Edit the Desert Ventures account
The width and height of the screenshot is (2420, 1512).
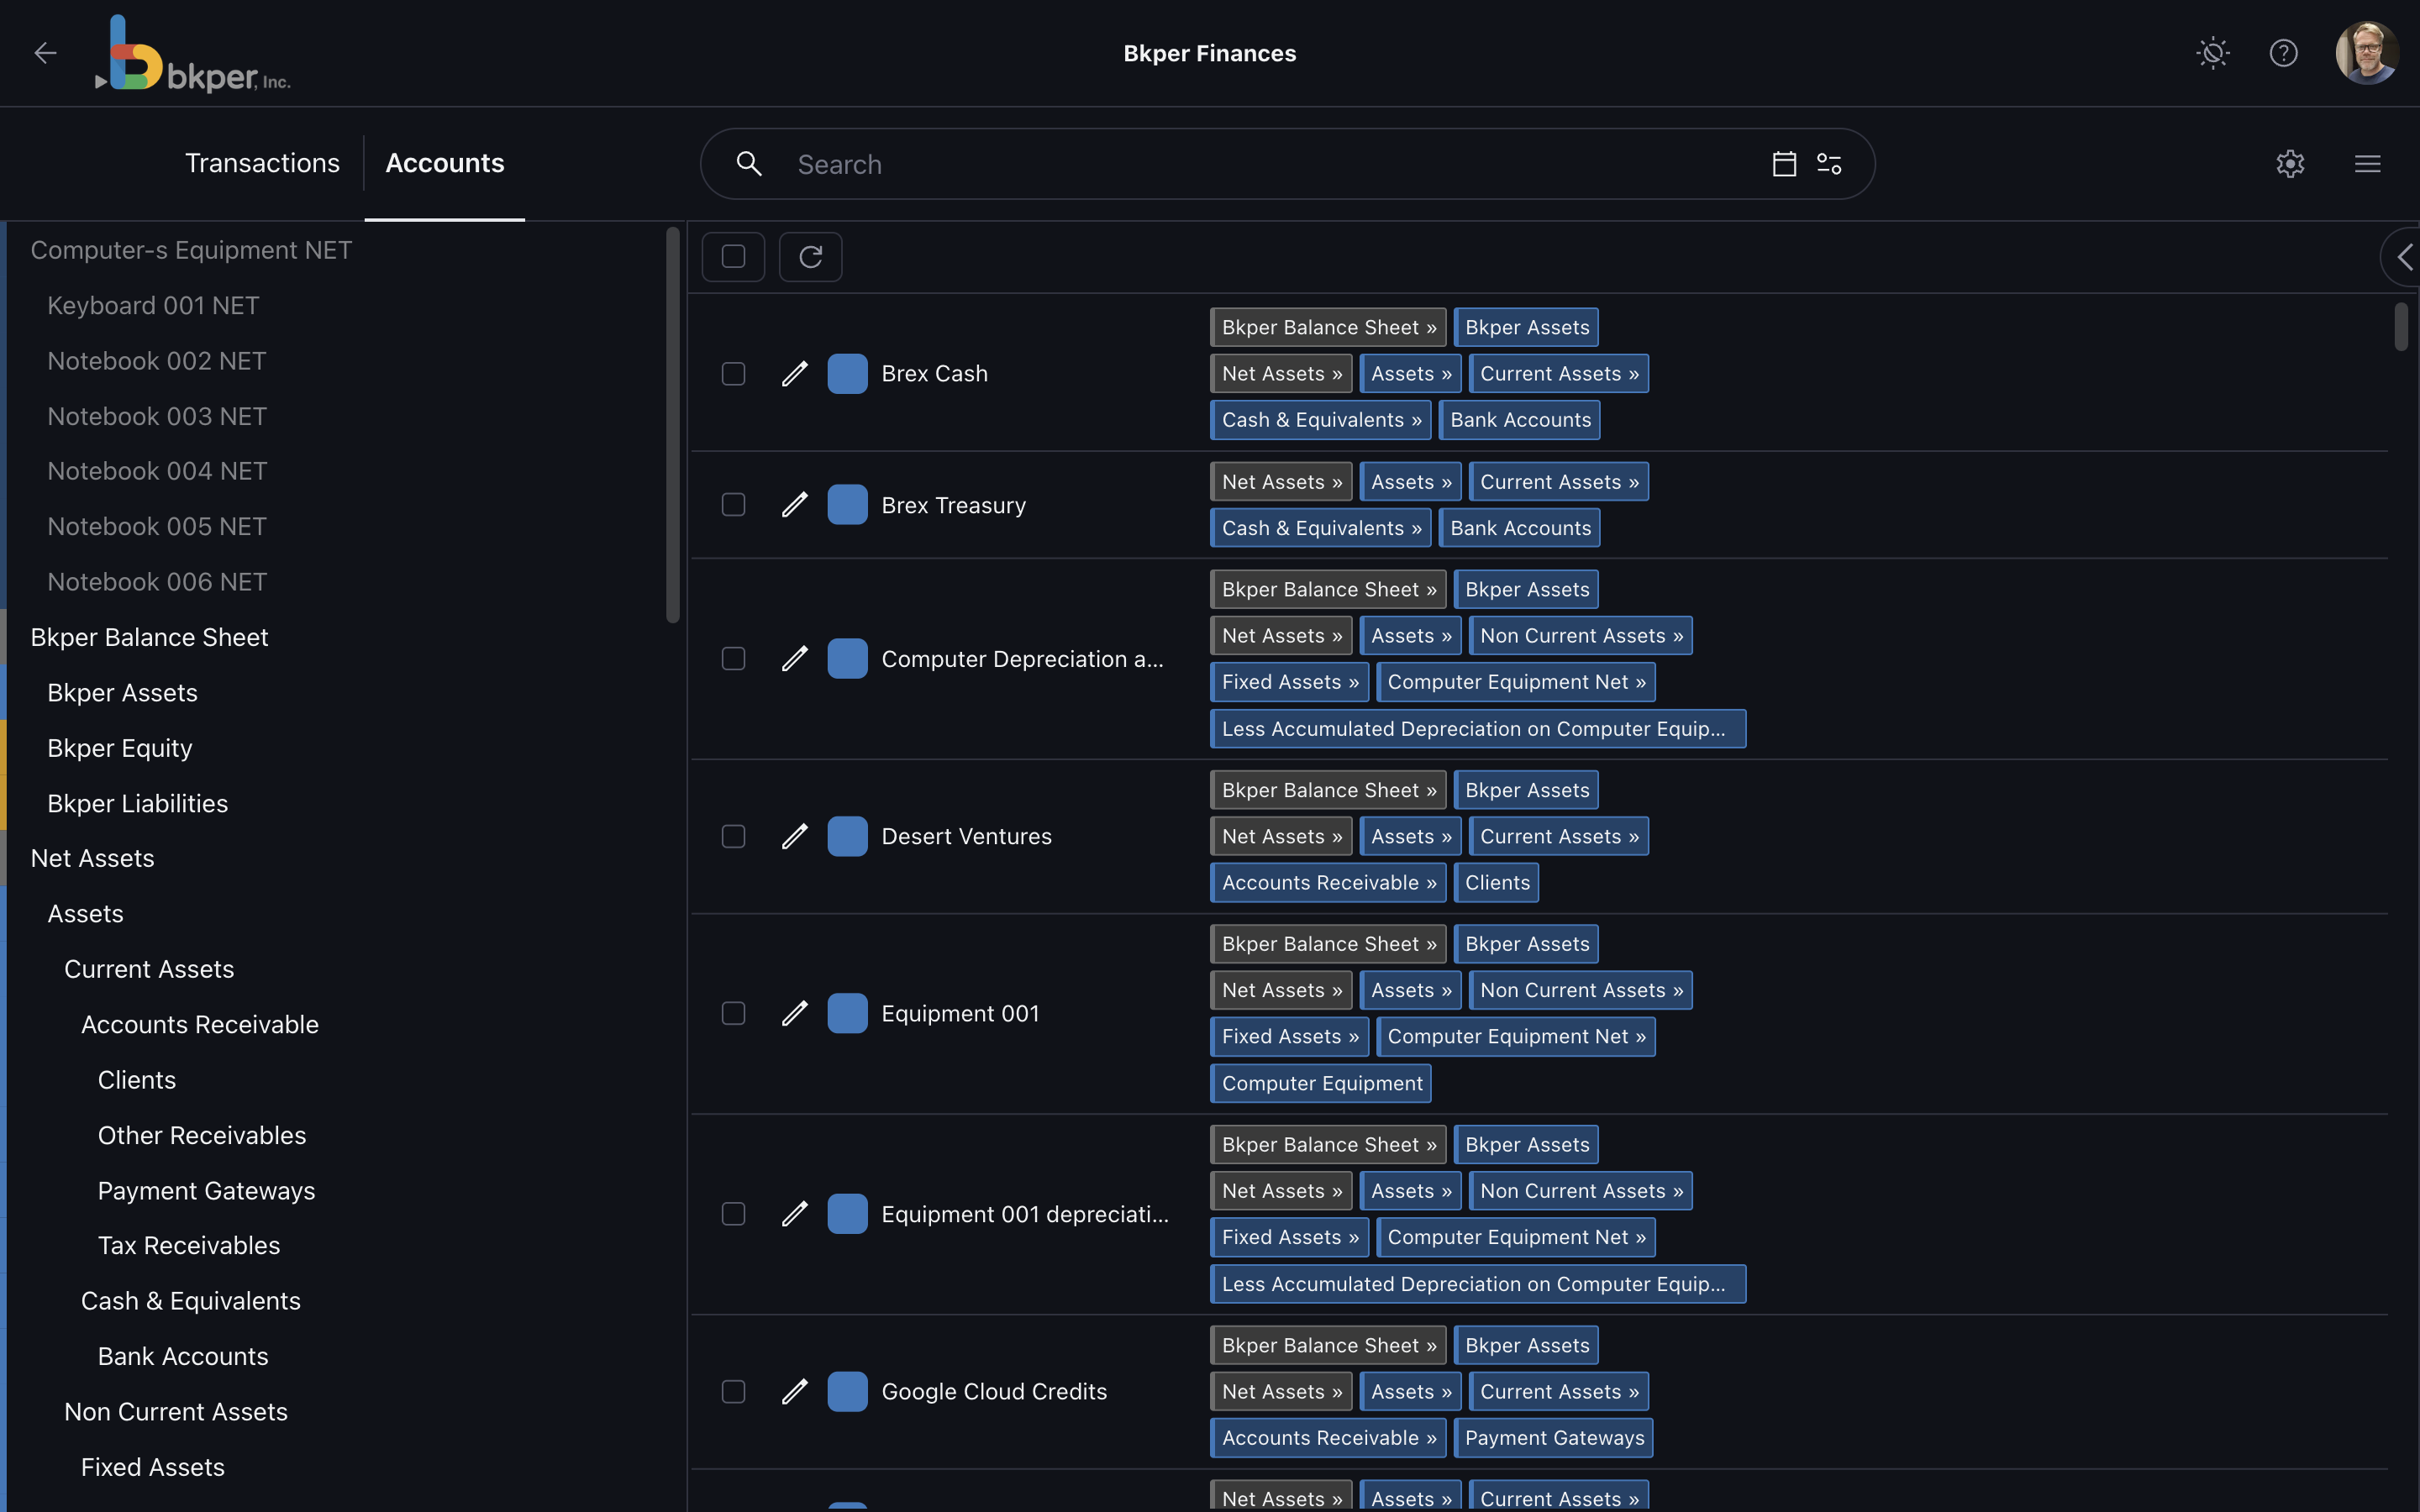pyautogui.click(x=794, y=836)
